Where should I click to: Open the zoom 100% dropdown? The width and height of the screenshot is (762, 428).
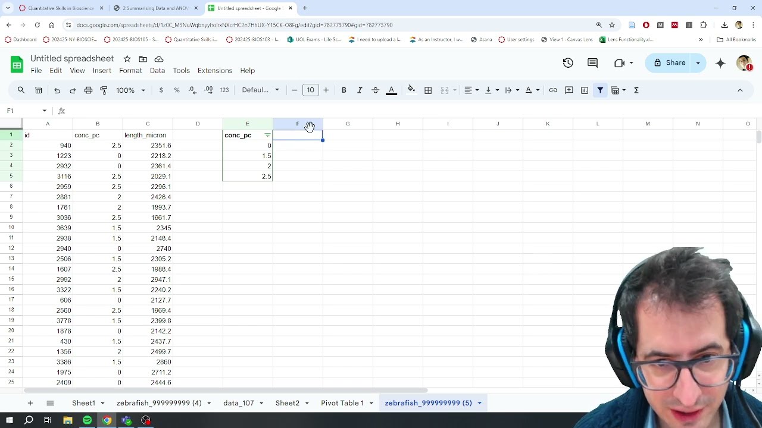pos(130,90)
